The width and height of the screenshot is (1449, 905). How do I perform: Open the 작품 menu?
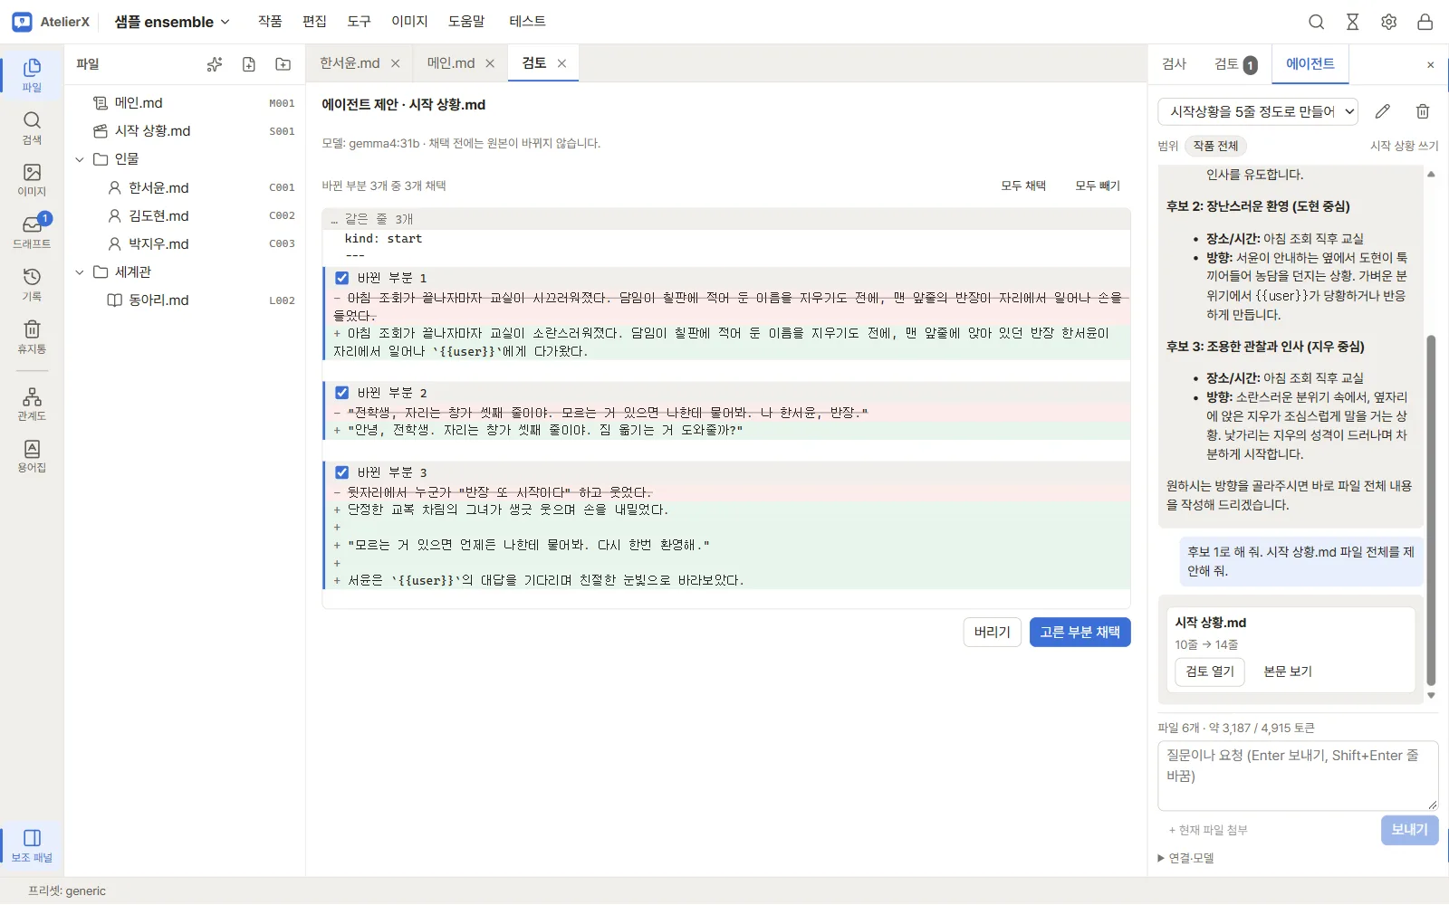[270, 22]
